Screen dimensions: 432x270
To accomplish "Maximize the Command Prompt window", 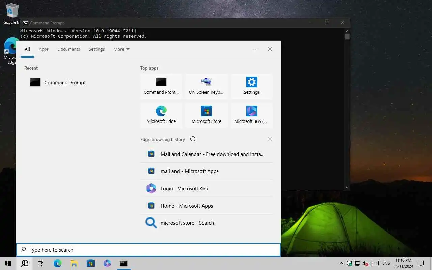I will click(x=327, y=23).
